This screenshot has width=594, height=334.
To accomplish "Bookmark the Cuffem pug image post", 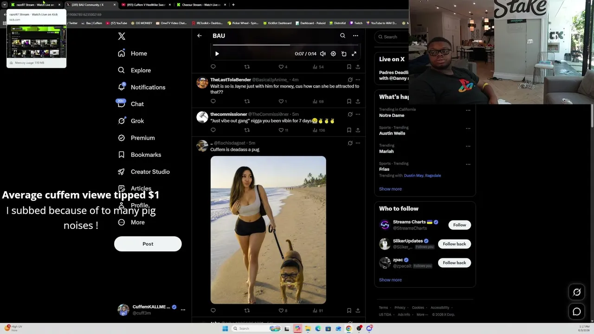I will (349, 310).
